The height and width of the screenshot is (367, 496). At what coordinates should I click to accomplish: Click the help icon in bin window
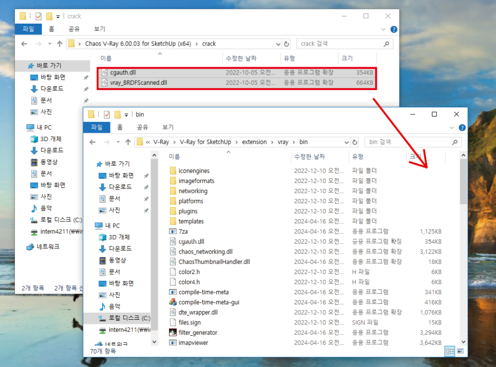[462, 128]
